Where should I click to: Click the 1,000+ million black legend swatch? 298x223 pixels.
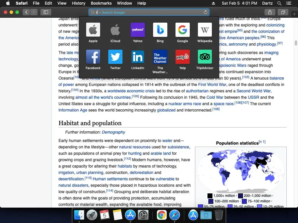(x=210, y=196)
